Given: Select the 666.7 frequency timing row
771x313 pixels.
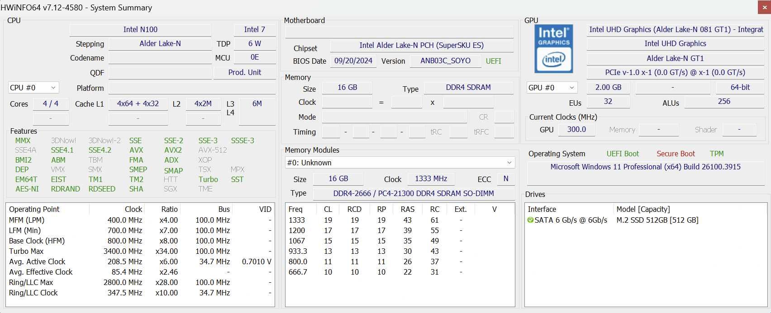Looking at the screenshot, I should [x=400, y=272].
